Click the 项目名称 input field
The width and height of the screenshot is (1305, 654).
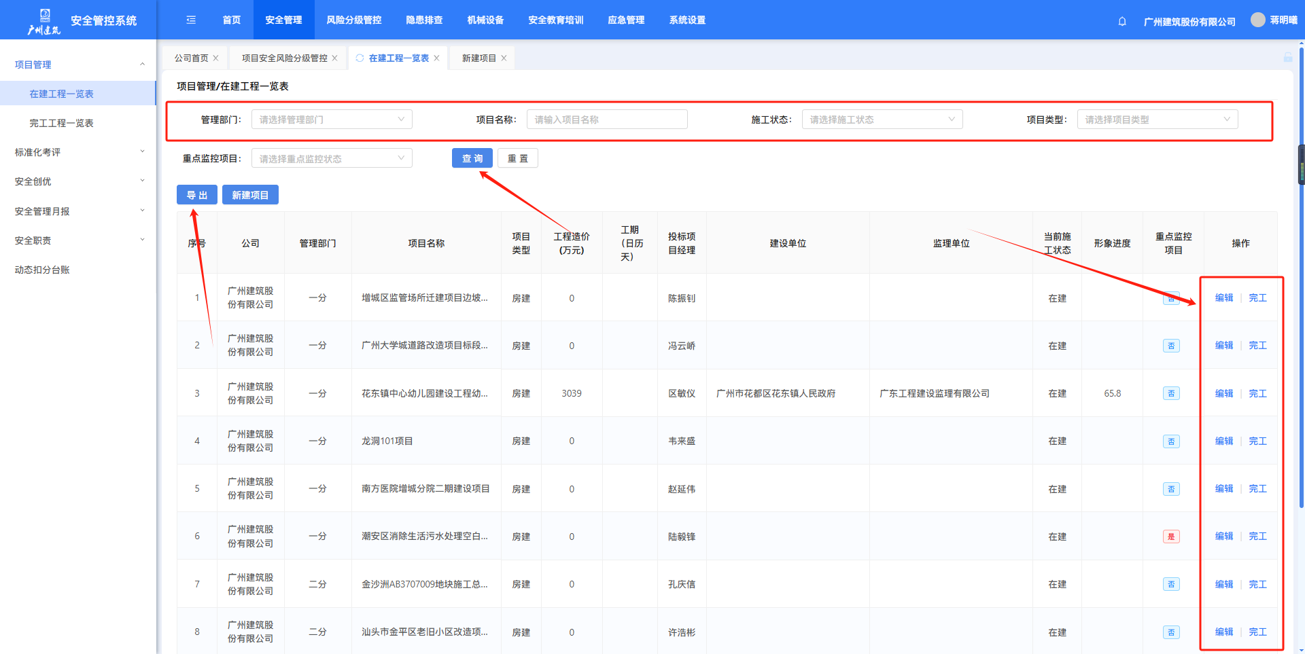click(x=606, y=120)
